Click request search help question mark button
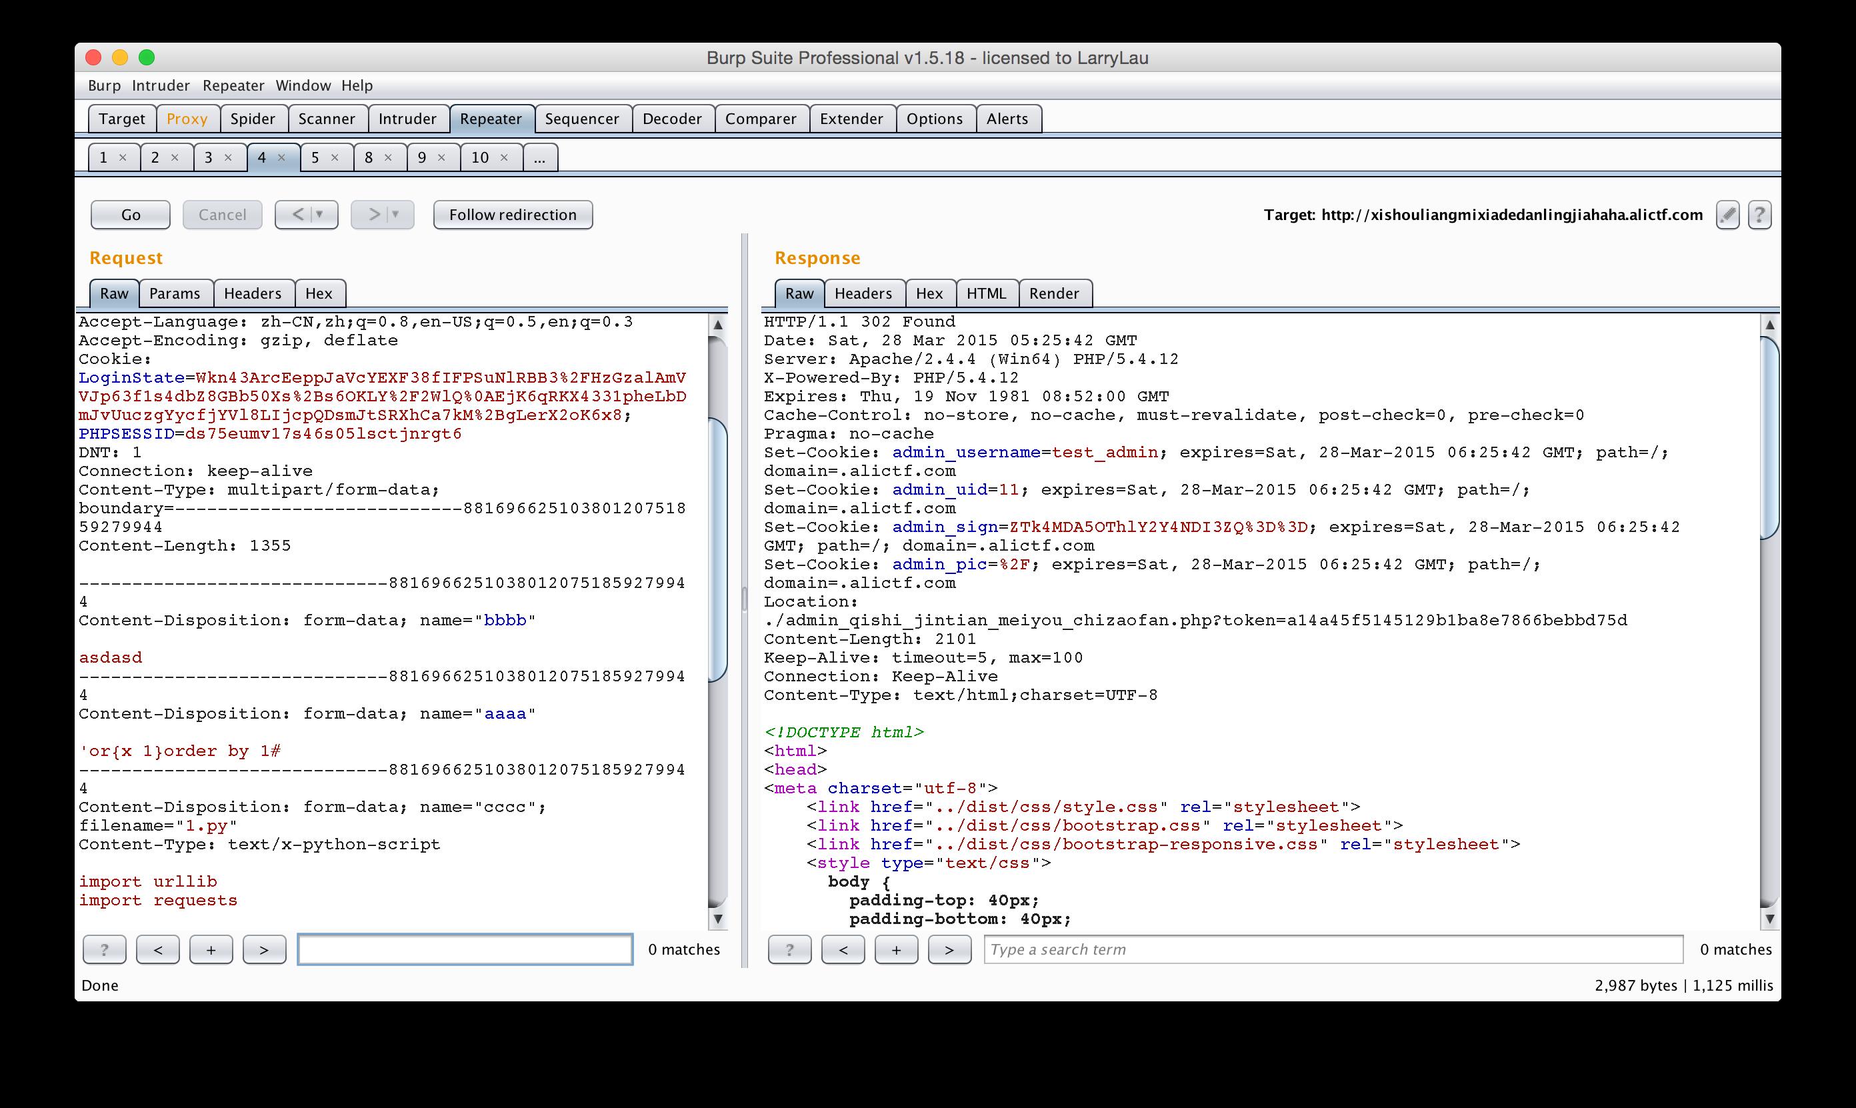Image resolution: width=1856 pixels, height=1108 pixels. pyautogui.click(x=104, y=950)
